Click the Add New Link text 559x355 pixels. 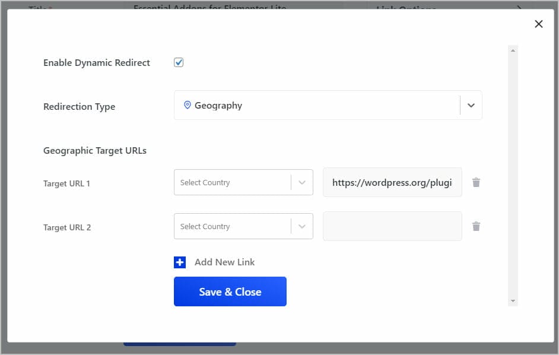(x=224, y=262)
